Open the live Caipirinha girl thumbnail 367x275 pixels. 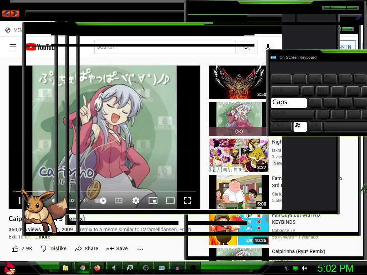pyautogui.click(x=238, y=119)
